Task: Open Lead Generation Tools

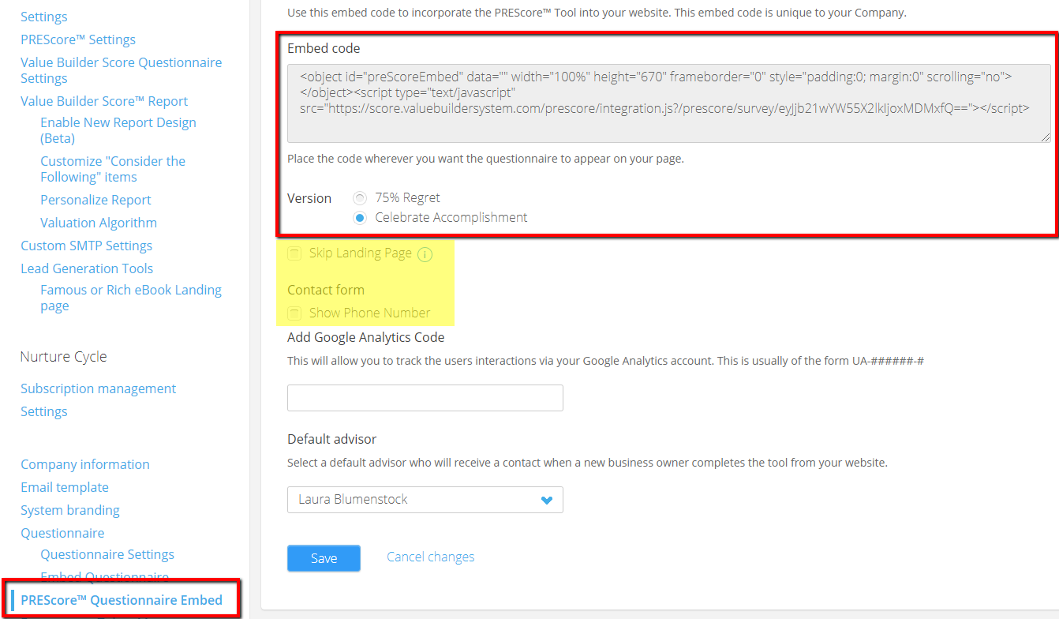Action: coord(87,268)
